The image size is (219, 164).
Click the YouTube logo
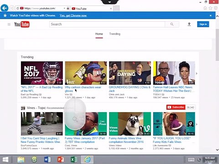tap(22, 24)
